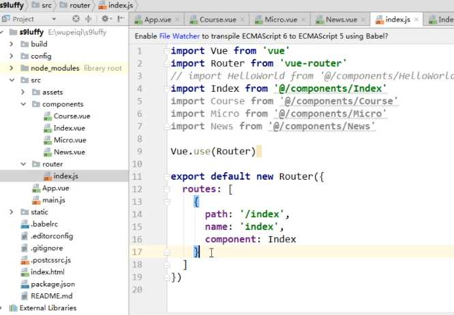Open Project panel settings gear
454x315 pixels.
click(x=105, y=19)
